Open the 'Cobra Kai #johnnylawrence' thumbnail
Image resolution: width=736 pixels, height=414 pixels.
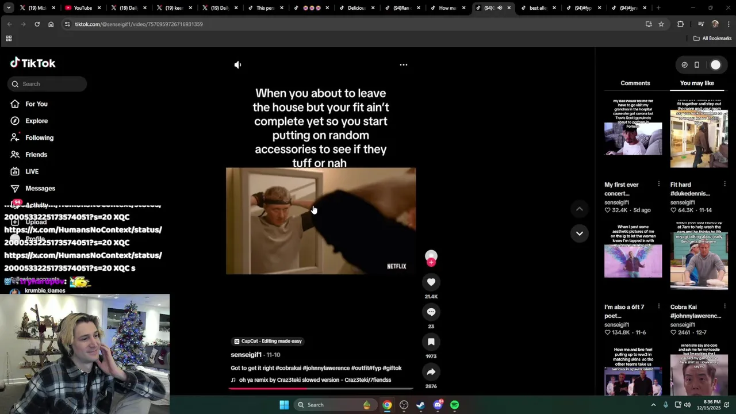pos(699,259)
